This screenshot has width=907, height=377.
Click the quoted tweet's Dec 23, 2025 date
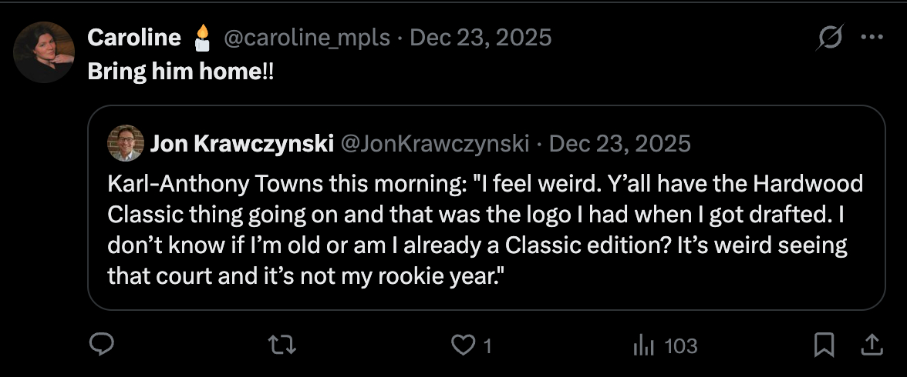(619, 143)
